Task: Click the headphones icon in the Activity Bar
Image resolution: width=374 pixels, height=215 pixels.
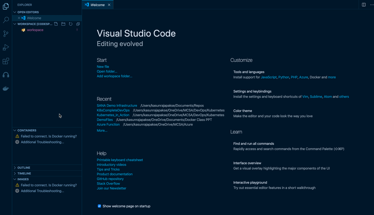Action: (x=6, y=75)
